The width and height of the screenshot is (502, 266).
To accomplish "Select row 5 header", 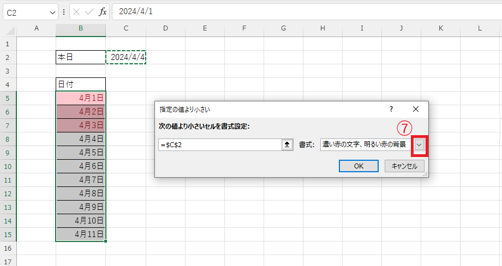I will point(8,98).
